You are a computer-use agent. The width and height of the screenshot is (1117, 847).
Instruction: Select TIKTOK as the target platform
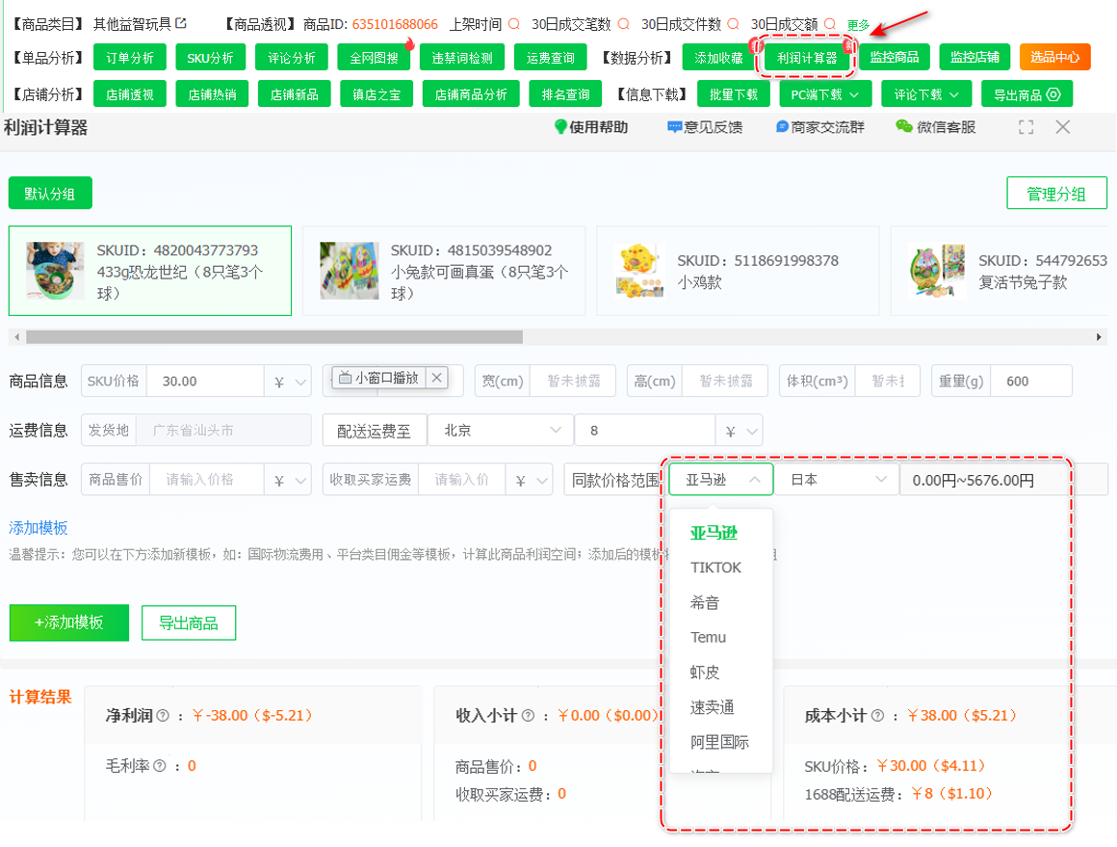(714, 568)
